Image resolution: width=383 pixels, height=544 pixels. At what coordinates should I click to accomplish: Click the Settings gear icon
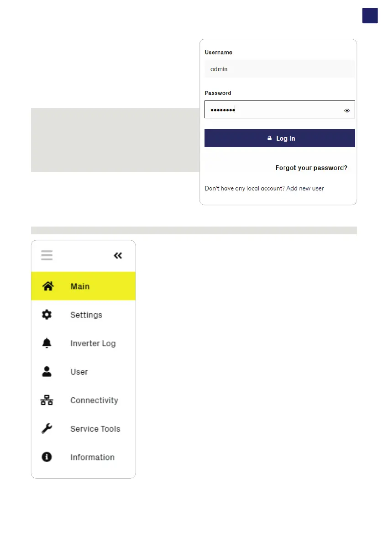(47, 315)
